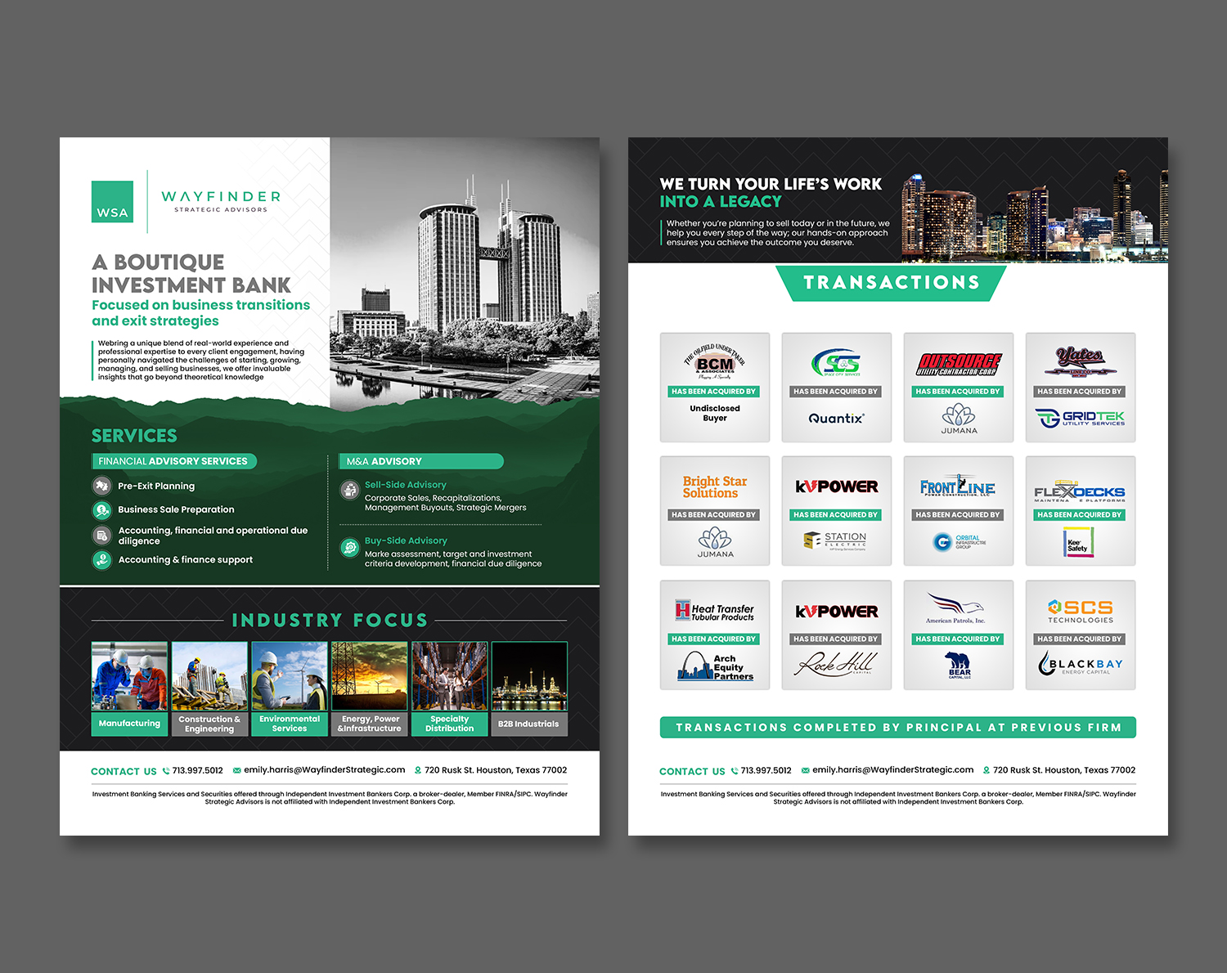Click the email address on the left page
This screenshot has width=1227, height=973.
(x=325, y=770)
